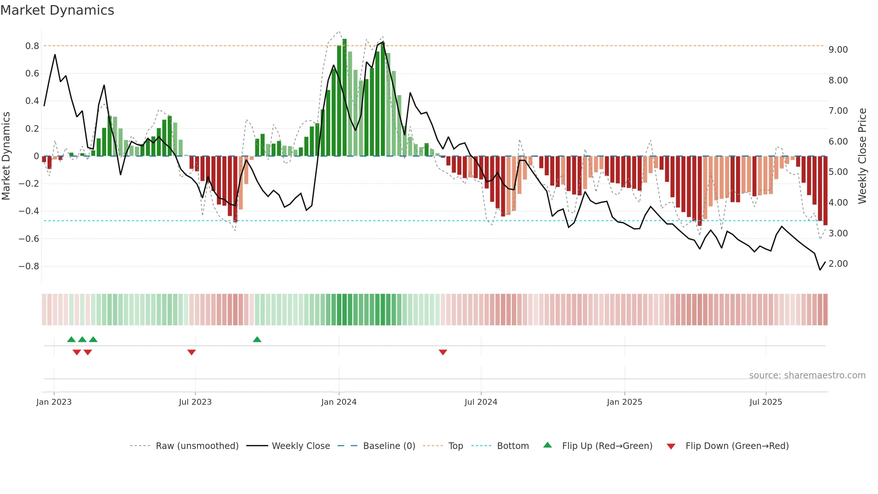
Task: Click the 0.8 left axis tick label
Action: click(x=32, y=46)
